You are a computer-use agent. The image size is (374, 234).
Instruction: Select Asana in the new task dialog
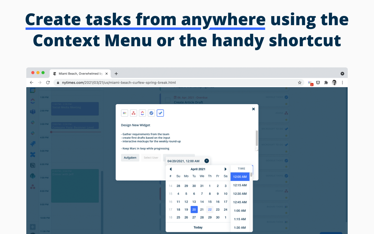134,113
